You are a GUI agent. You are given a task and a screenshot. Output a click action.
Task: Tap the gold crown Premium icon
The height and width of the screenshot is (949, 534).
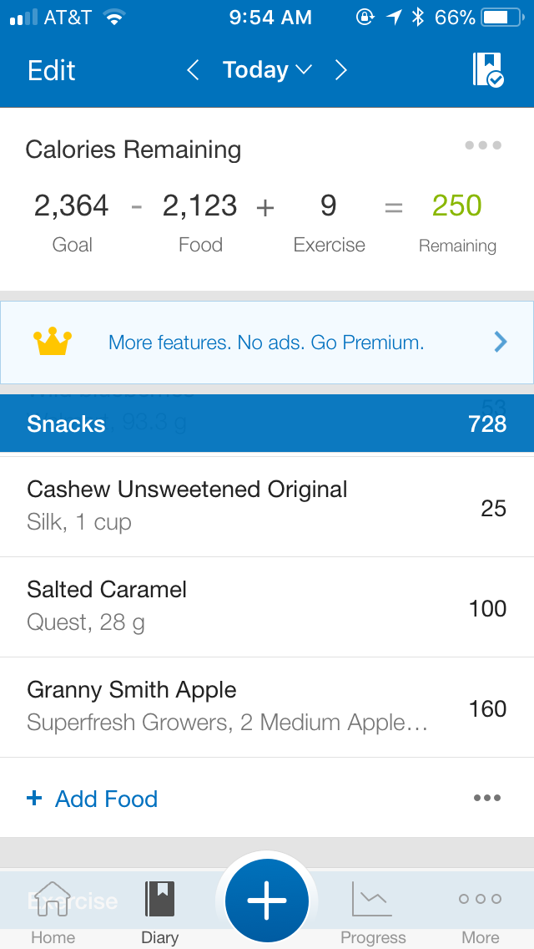[x=53, y=342]
